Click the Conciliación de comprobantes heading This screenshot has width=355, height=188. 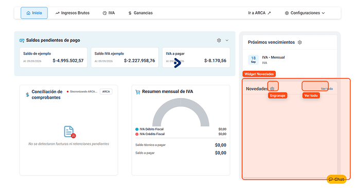(47, 95)
